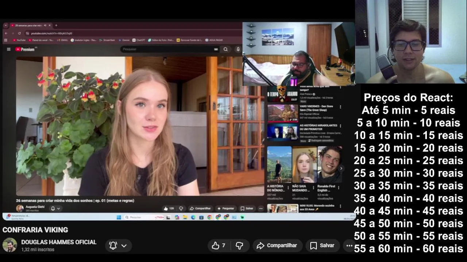Select the '26 semanas para criar' tab
The height and width of the screenshot is (262, 467).
click(31, 25)
